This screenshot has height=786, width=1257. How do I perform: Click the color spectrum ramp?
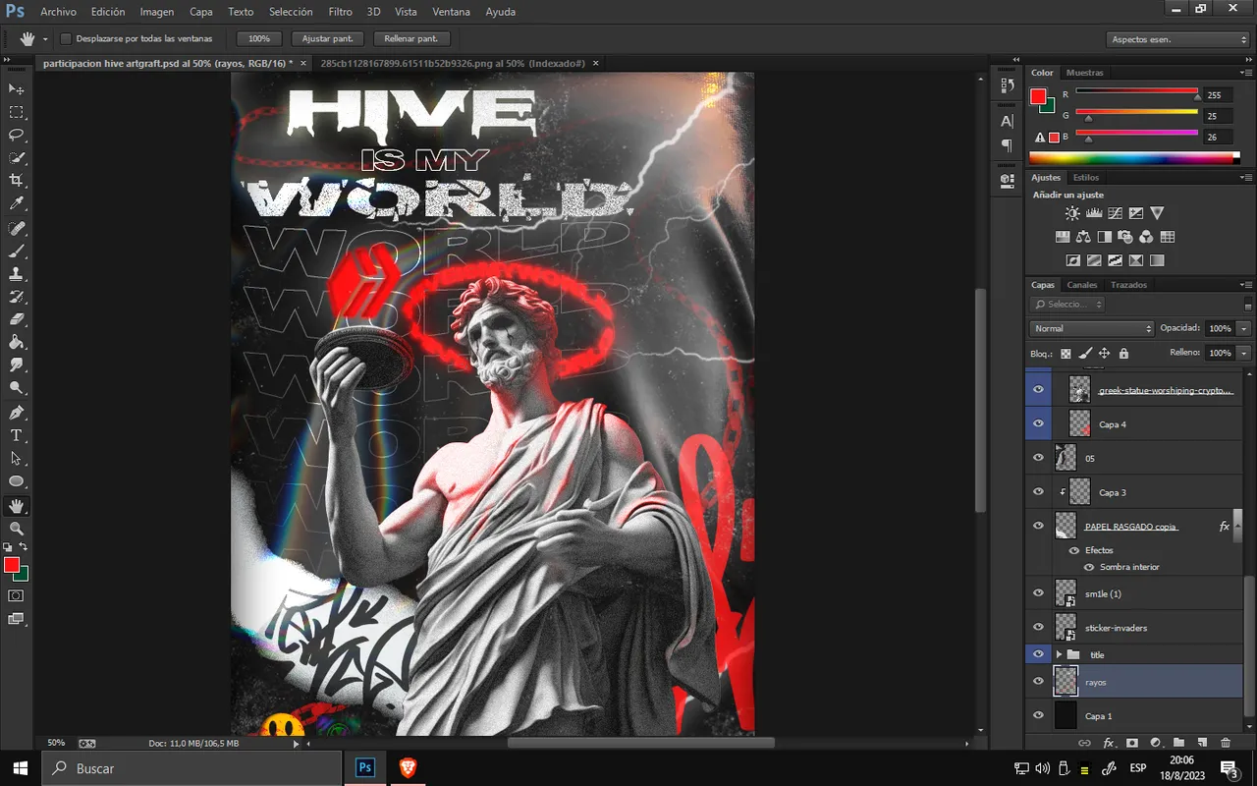1134,157
